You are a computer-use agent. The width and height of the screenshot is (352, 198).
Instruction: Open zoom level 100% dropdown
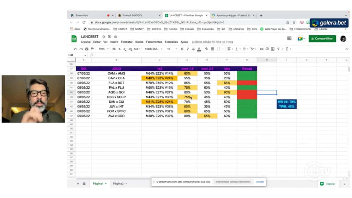coord(104,49)
